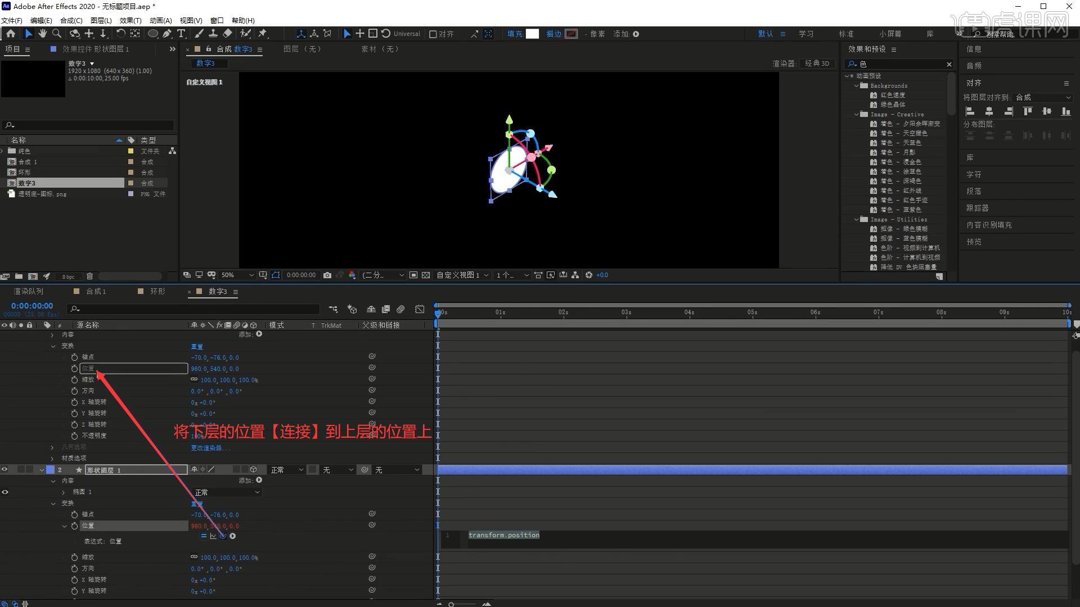
Task: Open the 效果(T) menu
Action: tap(130, 20)
